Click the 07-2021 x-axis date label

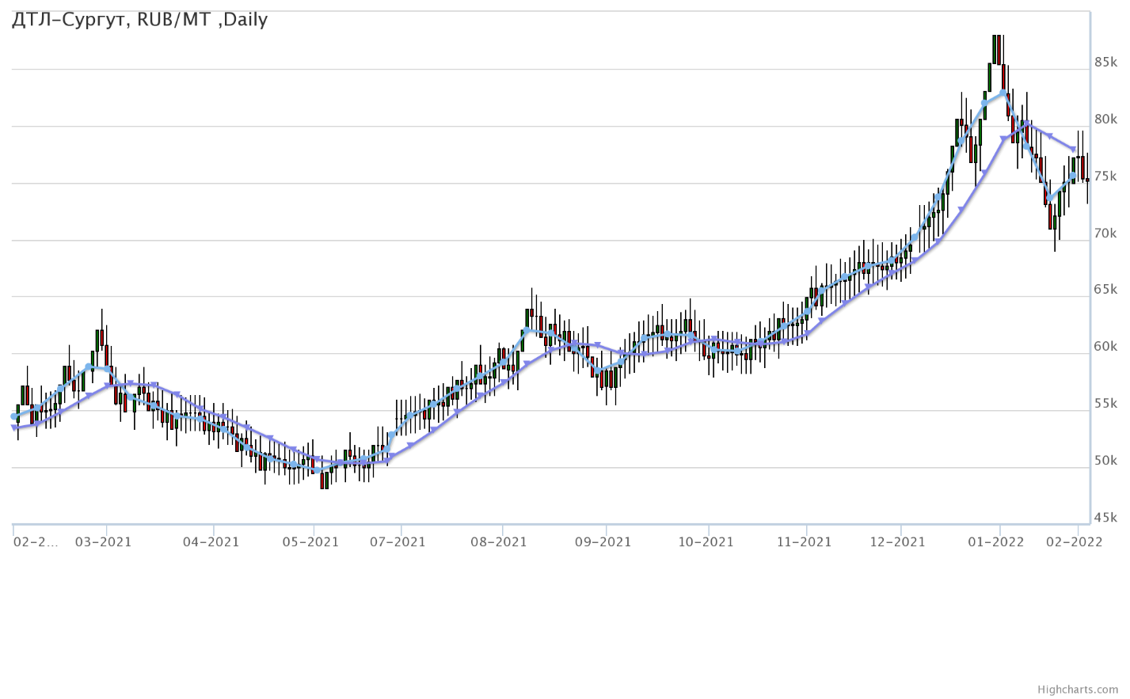(397, 542)
